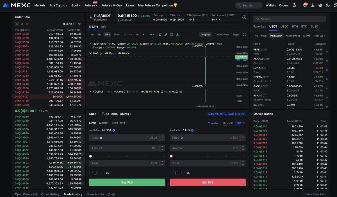Open info icon next to Open Positions
Image resolution: width=337 pixels, height=197 pixels.
coord(114,194)
